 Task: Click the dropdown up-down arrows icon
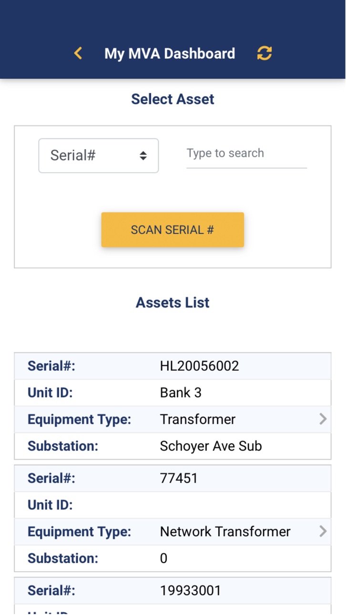(x=143, y=155)
